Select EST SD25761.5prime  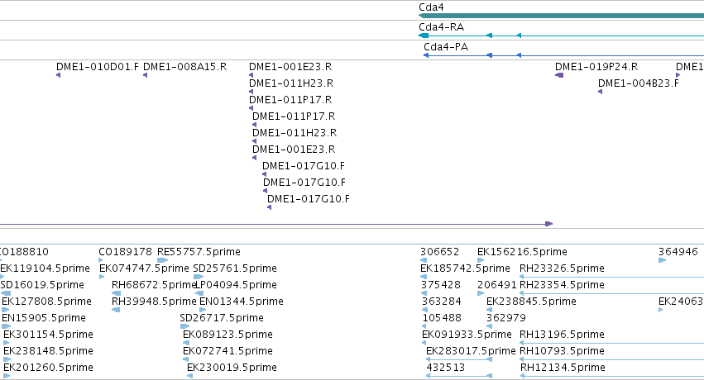pos(235,268)
